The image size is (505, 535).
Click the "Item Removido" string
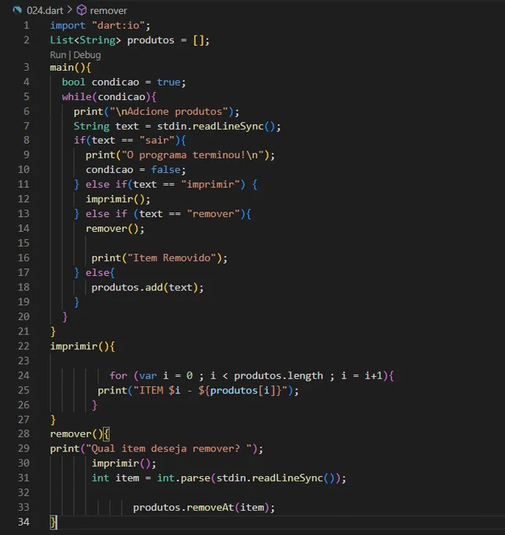point(172,257)
